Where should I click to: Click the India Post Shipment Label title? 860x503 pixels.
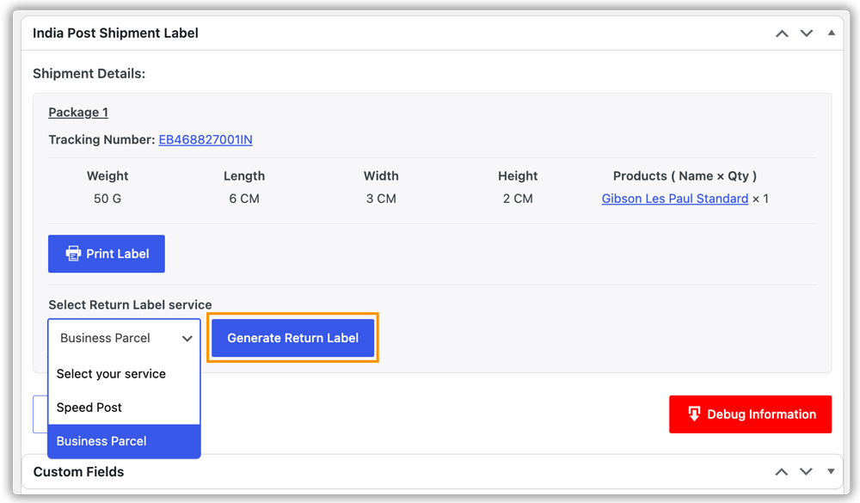115,34
